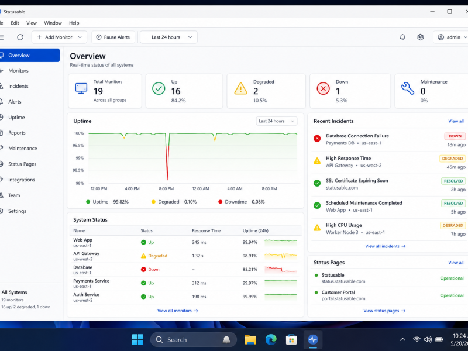
Task: Expand the Add Monitor dropdown arrow
Action: pyautogui.click(x=80, y=37)
